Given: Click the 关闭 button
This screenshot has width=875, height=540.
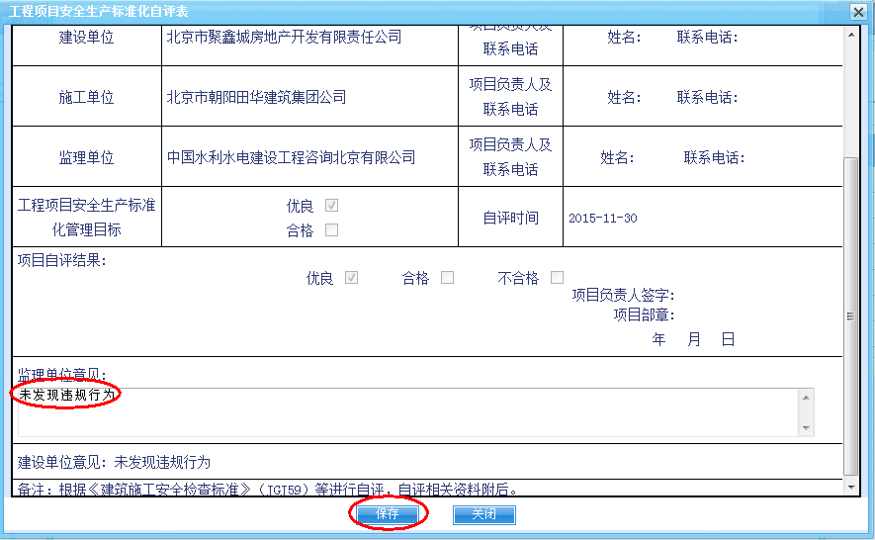Looking at the screenshot, I should pos(483,514).
